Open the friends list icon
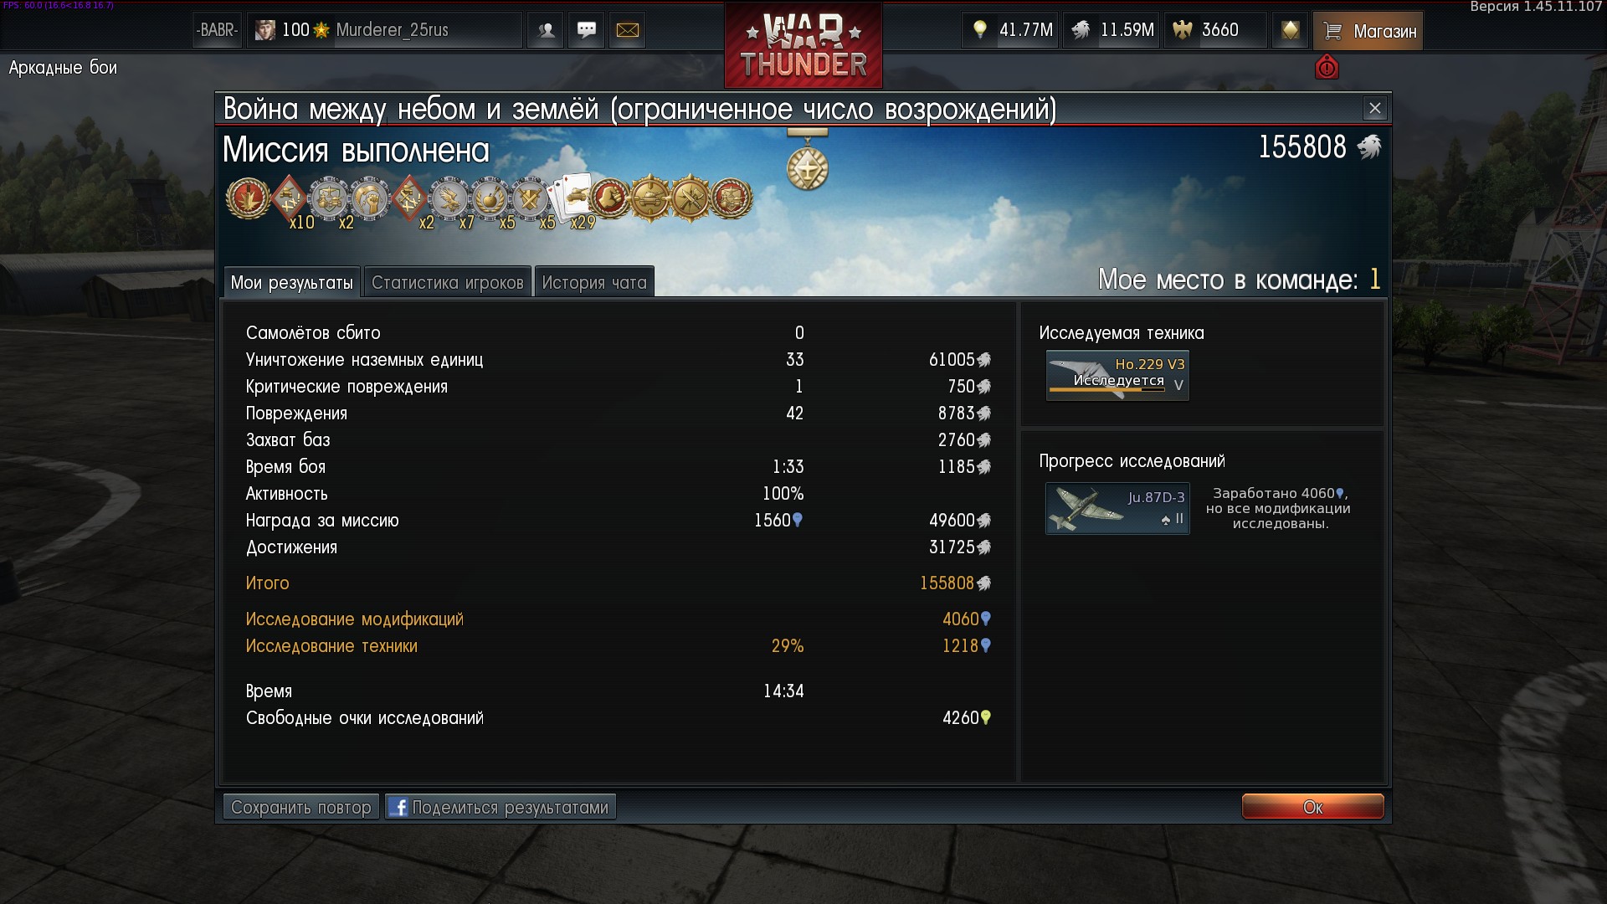1607x904 pixels. click(x=546, y=30)
